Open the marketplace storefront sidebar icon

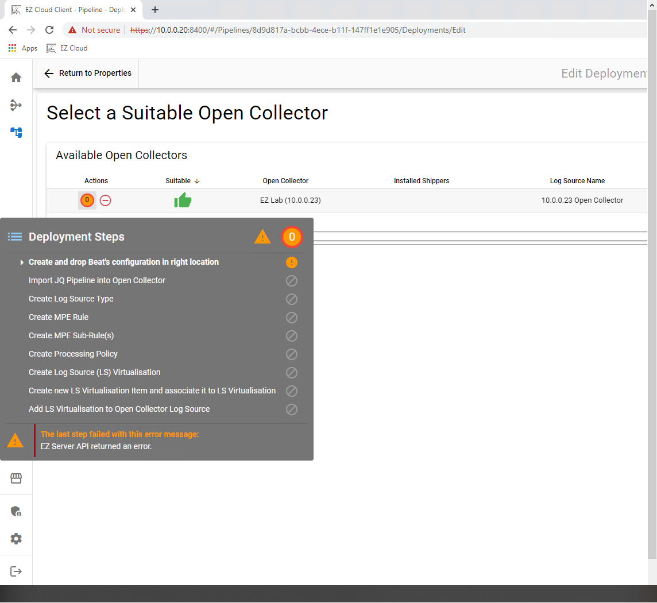tap(16, 478)
